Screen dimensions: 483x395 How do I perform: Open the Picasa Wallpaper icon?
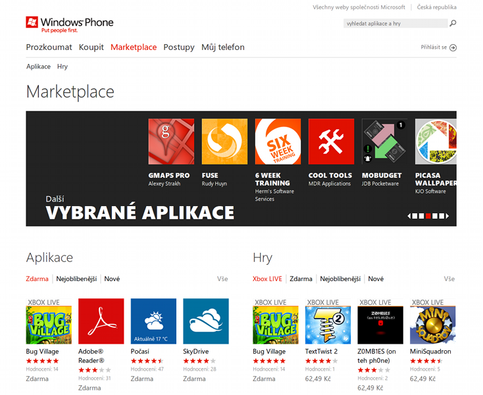436,142
